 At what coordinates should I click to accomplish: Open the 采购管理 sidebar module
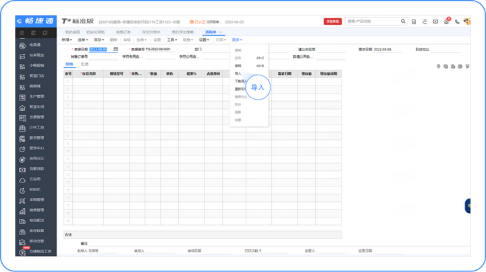coord(31,200)
